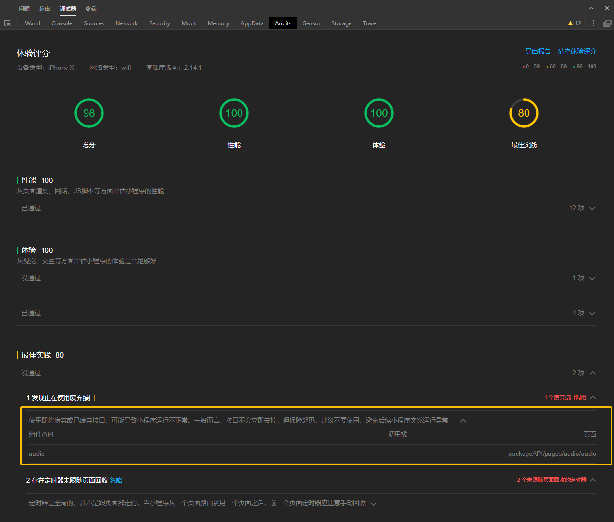Click the 最佳实践 score circle 80

tap(524, 113)
